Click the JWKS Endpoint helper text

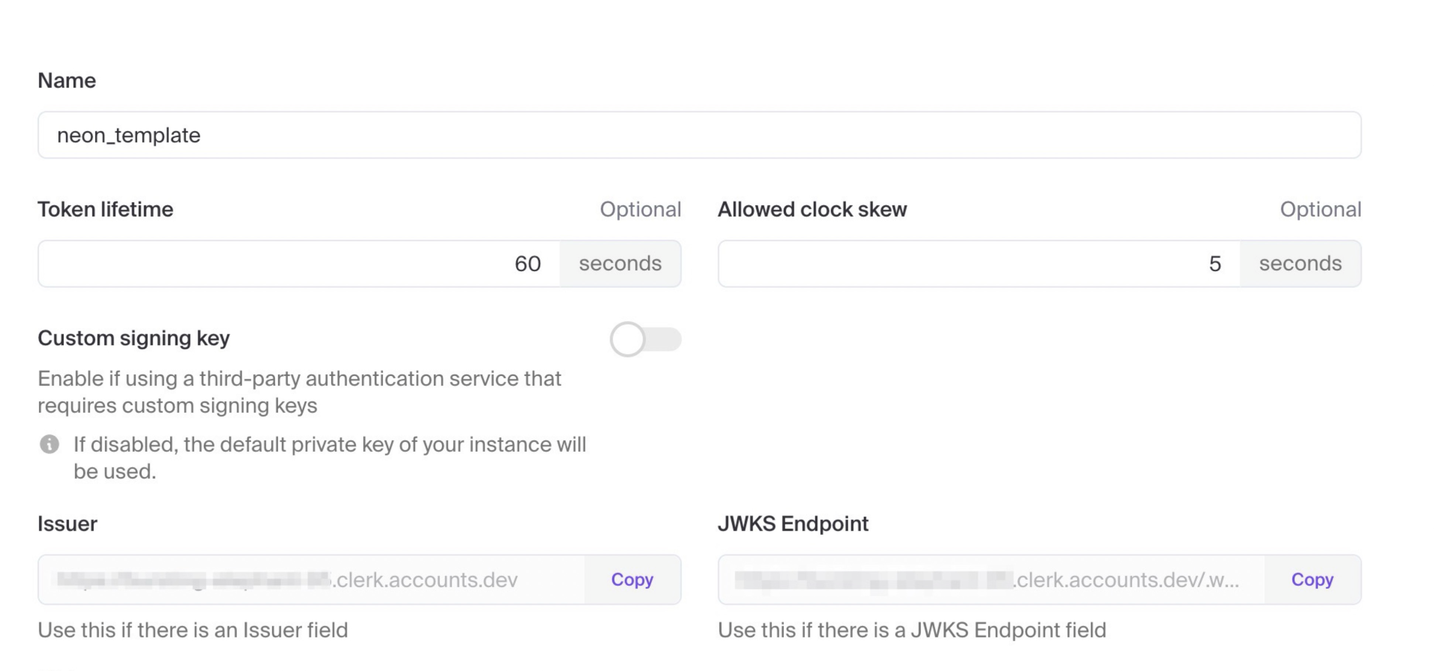[x=912, y=630]
